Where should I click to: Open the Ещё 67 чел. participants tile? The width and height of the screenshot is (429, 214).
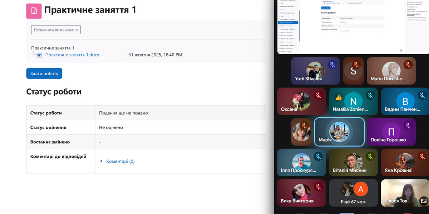pyautogui.click(x=353, y=193)
